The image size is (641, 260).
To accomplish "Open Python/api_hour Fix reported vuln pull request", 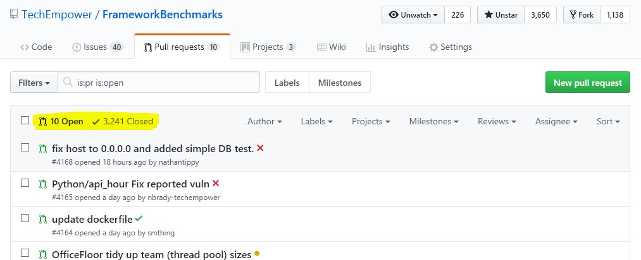I will [130, 184].
